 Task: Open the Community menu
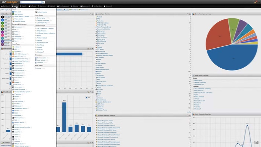pyautogui.click(x=108, y=6)
